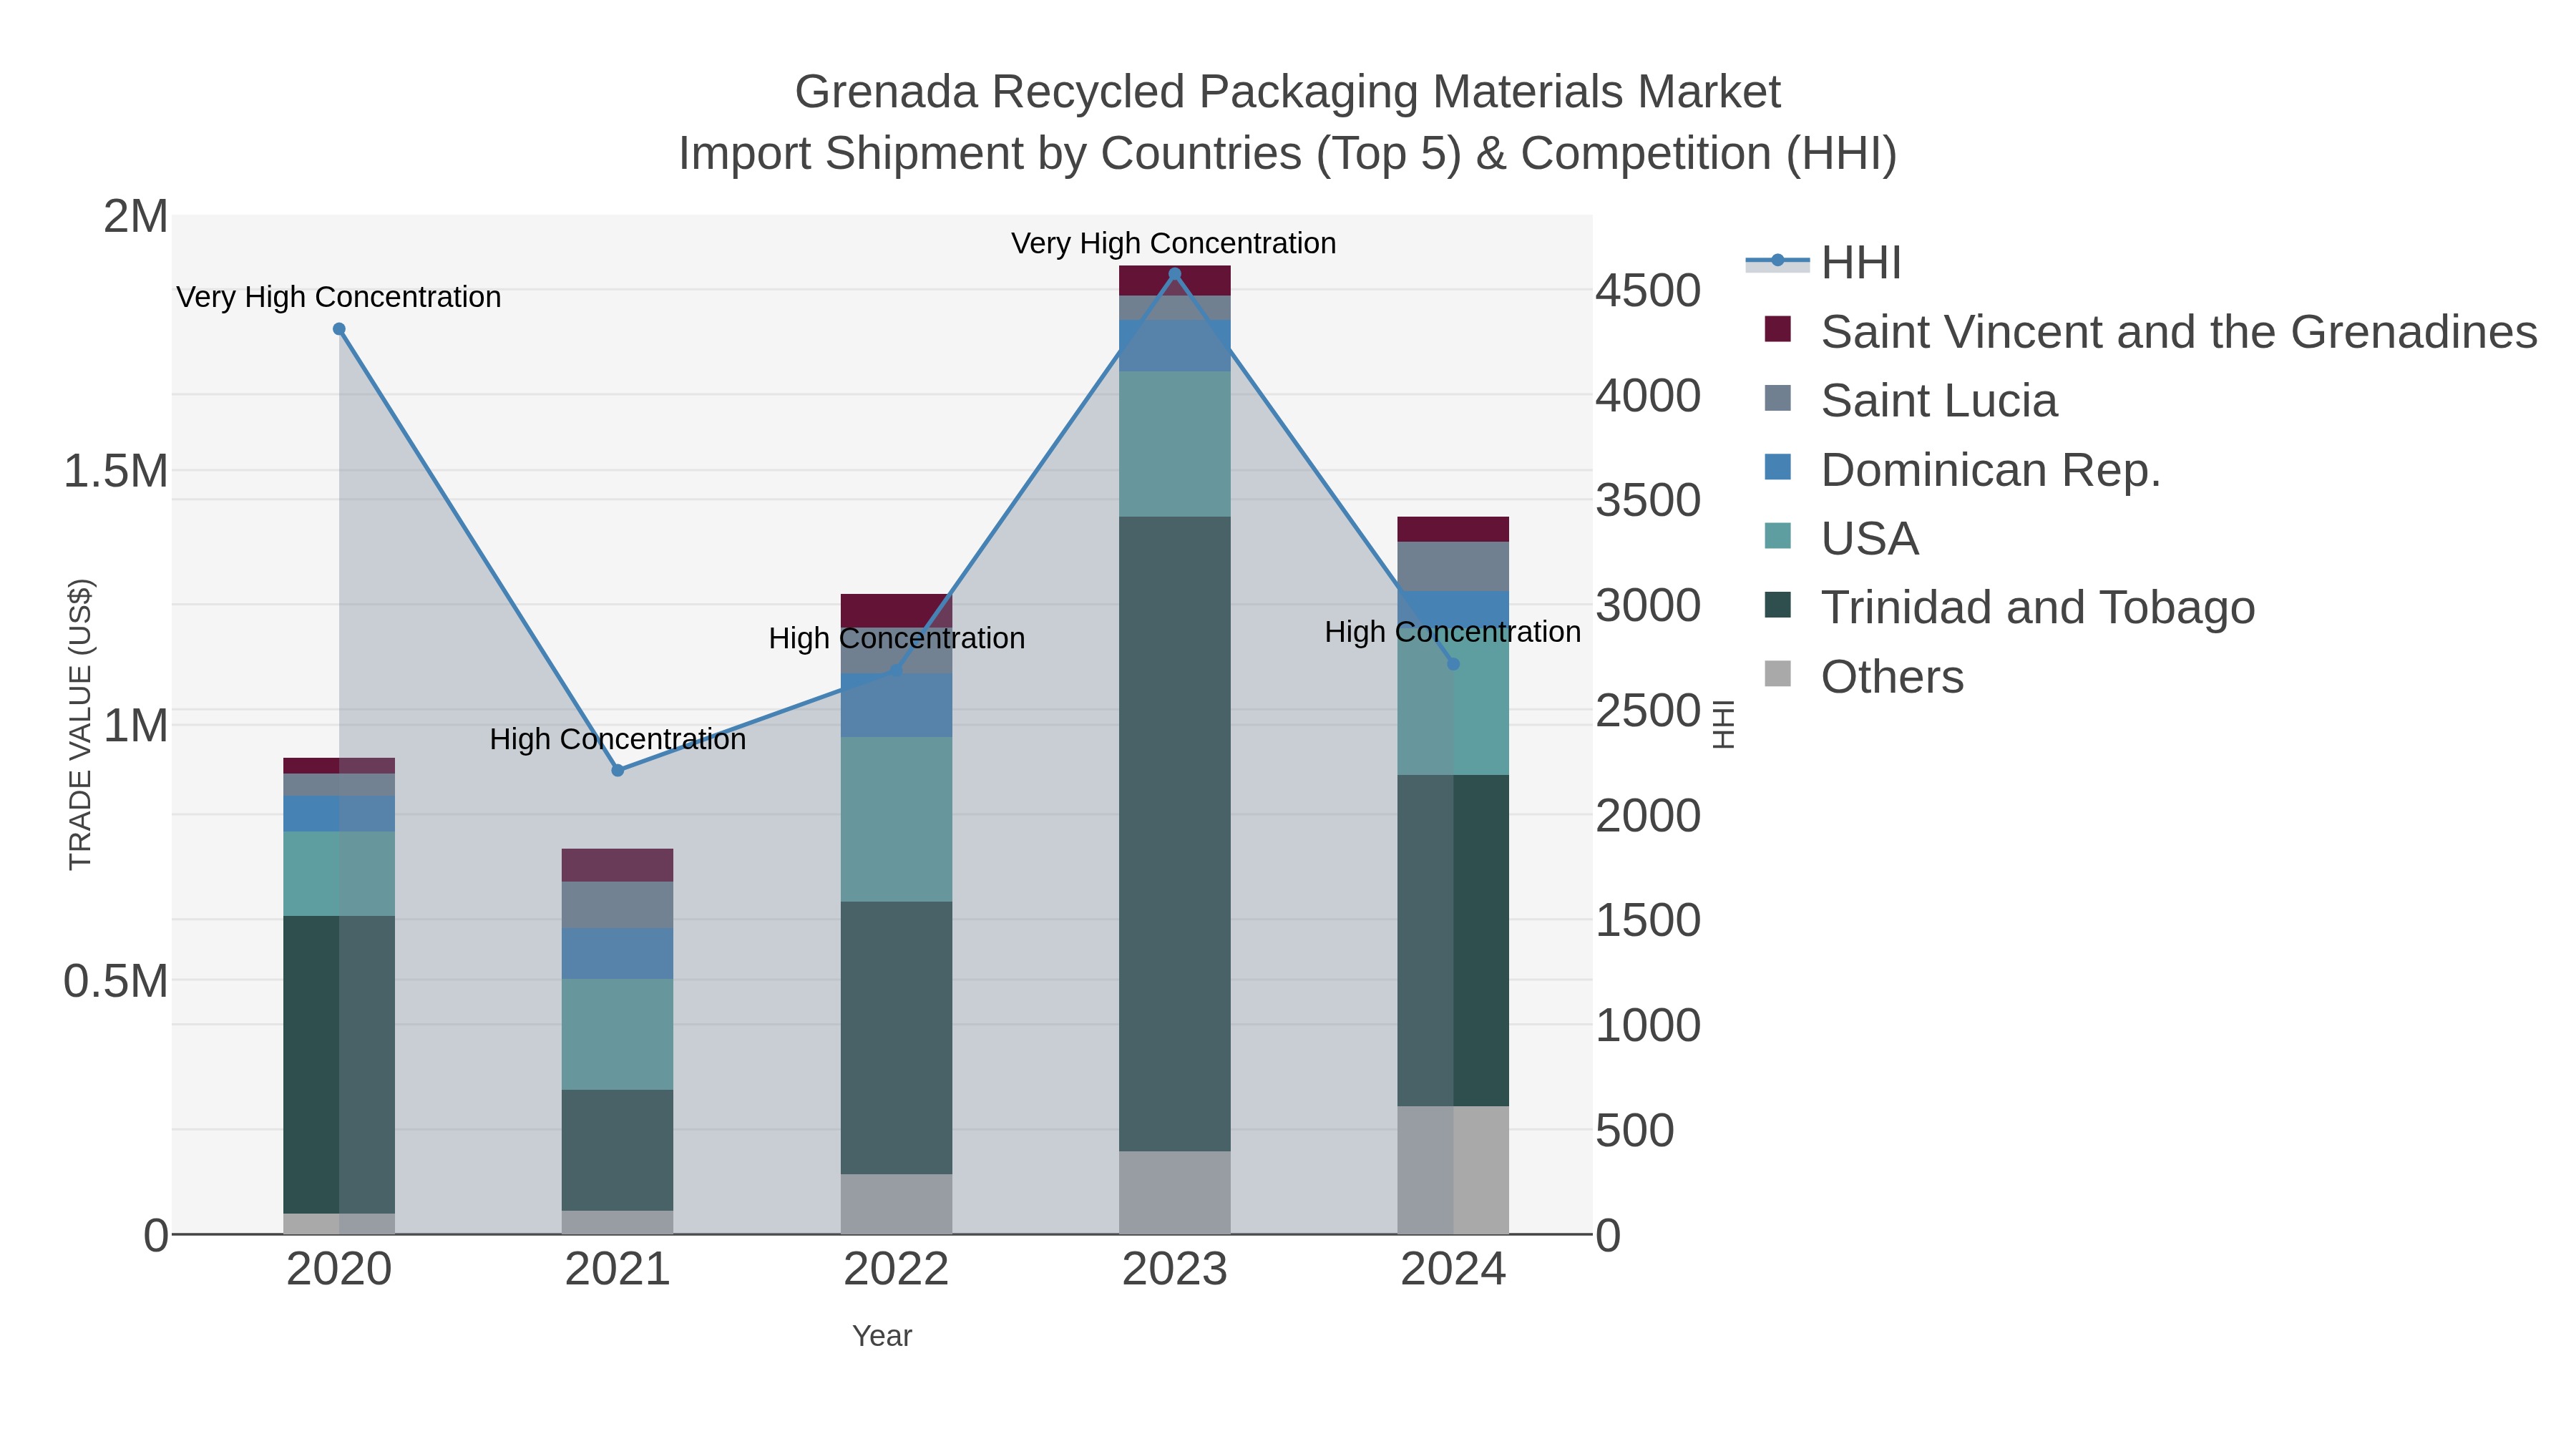This screenshot has width=2576, height=1449.
Task: Select the 2023 HHI data point
Action: click(1175, 274)
